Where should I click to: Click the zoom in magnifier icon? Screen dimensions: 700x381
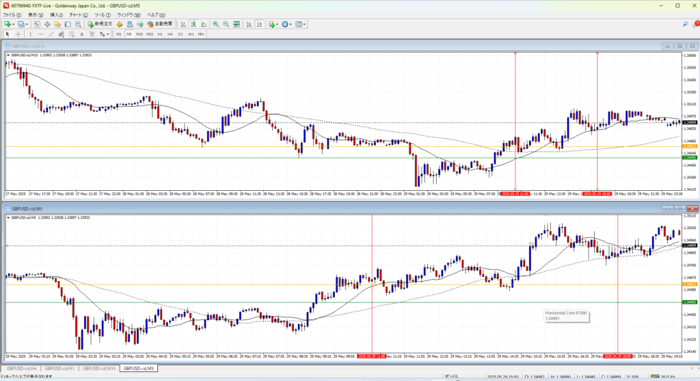(215, 25)
